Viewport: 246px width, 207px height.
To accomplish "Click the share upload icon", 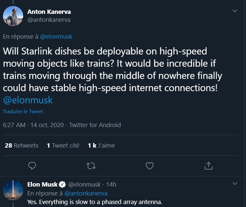I will [x=208, y=165].
